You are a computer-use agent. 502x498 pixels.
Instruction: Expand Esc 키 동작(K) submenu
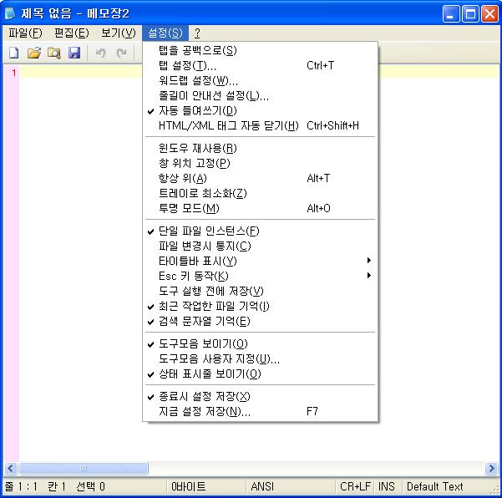coord(261,276)
